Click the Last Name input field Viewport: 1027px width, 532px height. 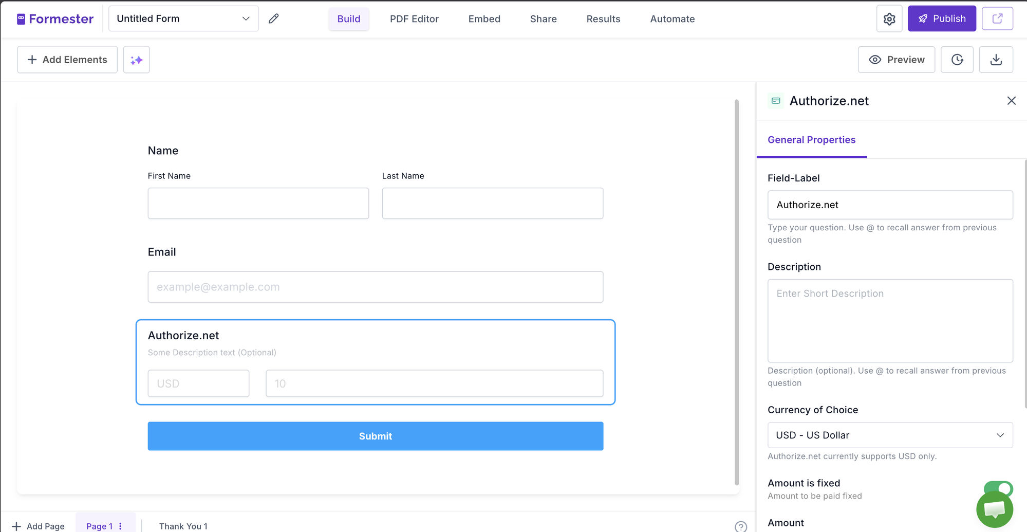coord(492,203)
